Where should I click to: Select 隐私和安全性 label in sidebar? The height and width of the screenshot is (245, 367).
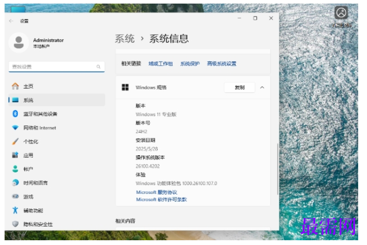(x=38, y=224)
